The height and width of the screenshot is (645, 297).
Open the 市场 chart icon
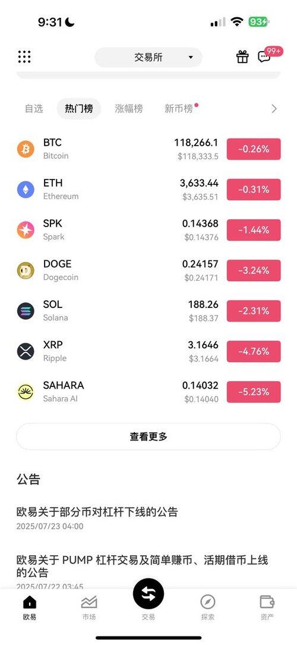tap(89, 602)
